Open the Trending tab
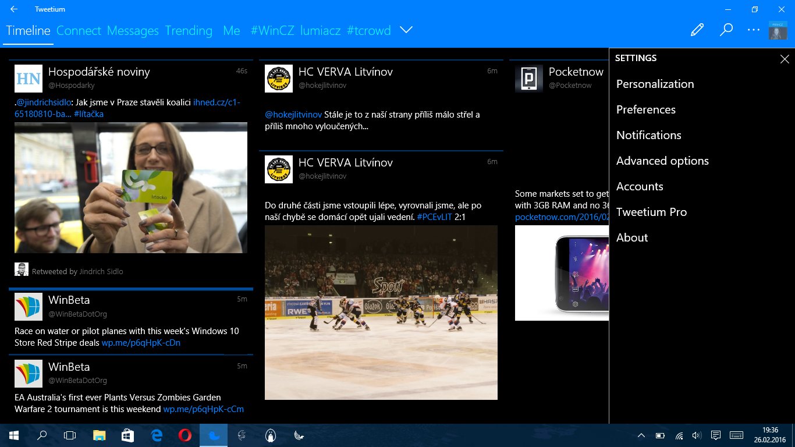 pyautogui.click(x=189, y=31)
